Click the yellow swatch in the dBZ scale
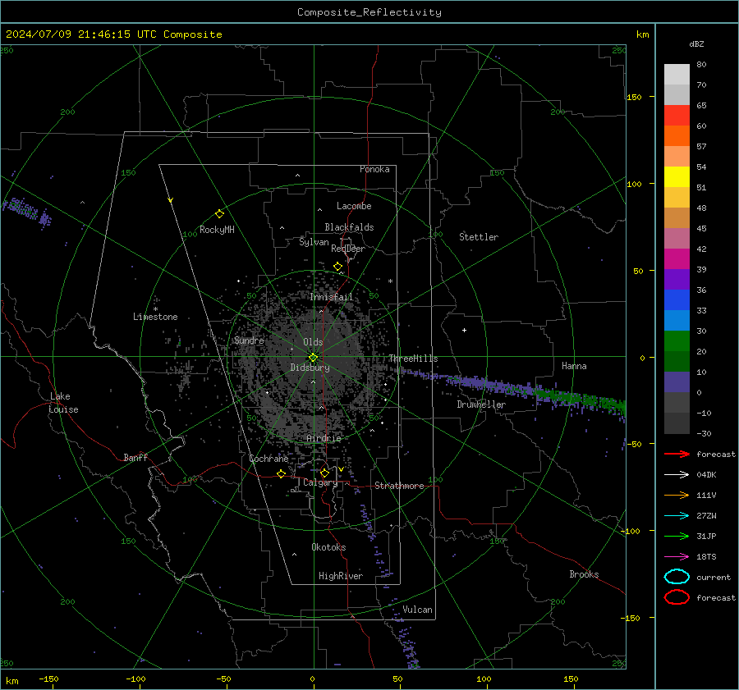The width and height of the screenshot is (739, 690). [x=677, y=177]
